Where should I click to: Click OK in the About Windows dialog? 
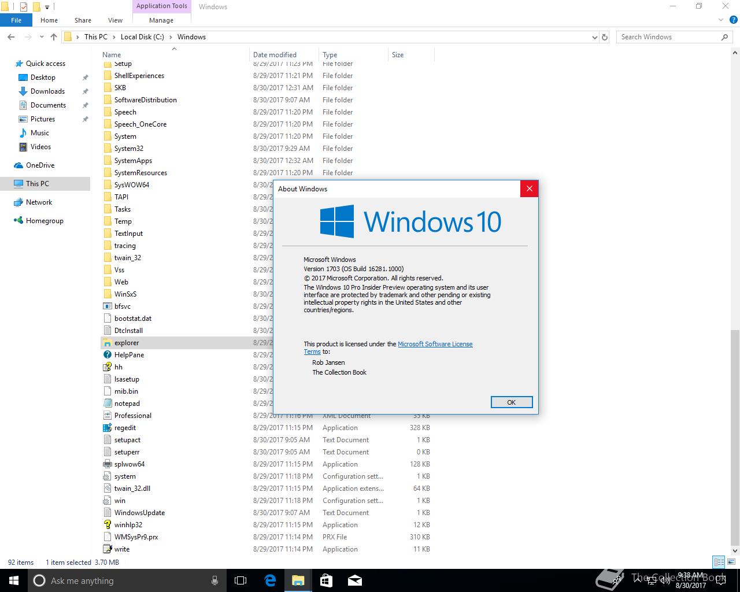(512, 402)
